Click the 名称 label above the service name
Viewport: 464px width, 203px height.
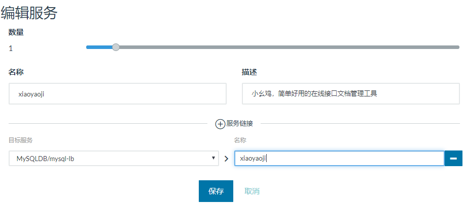tap(16, 72)
